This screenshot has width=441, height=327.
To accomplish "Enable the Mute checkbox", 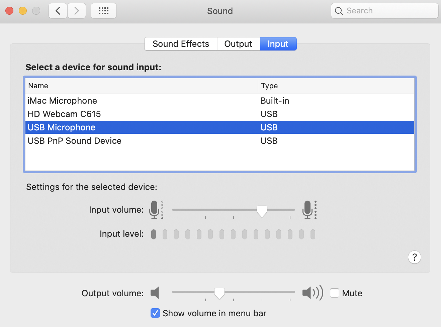I will 335,293.
